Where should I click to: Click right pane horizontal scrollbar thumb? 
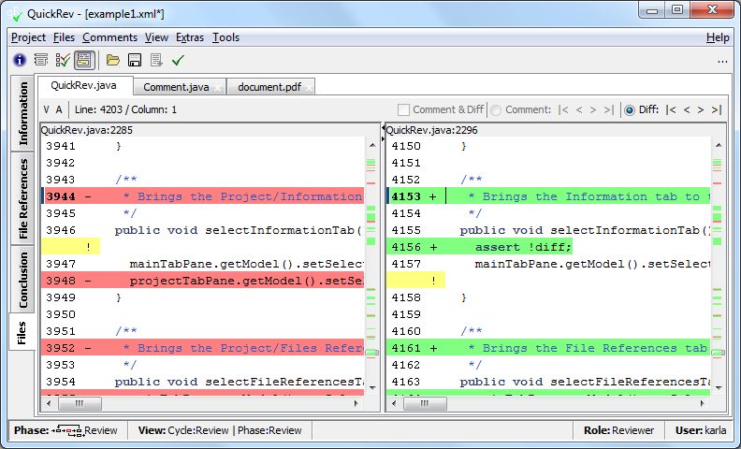coord(425,403)
